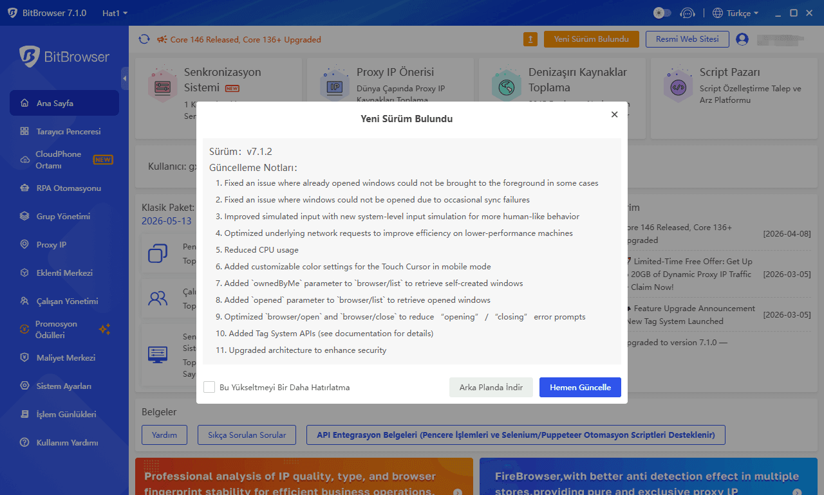The width and height of the screenshot is (824, 495).
Task: Open Sıkça Sorulan Sorular button
Action: [x=247, y=435]
